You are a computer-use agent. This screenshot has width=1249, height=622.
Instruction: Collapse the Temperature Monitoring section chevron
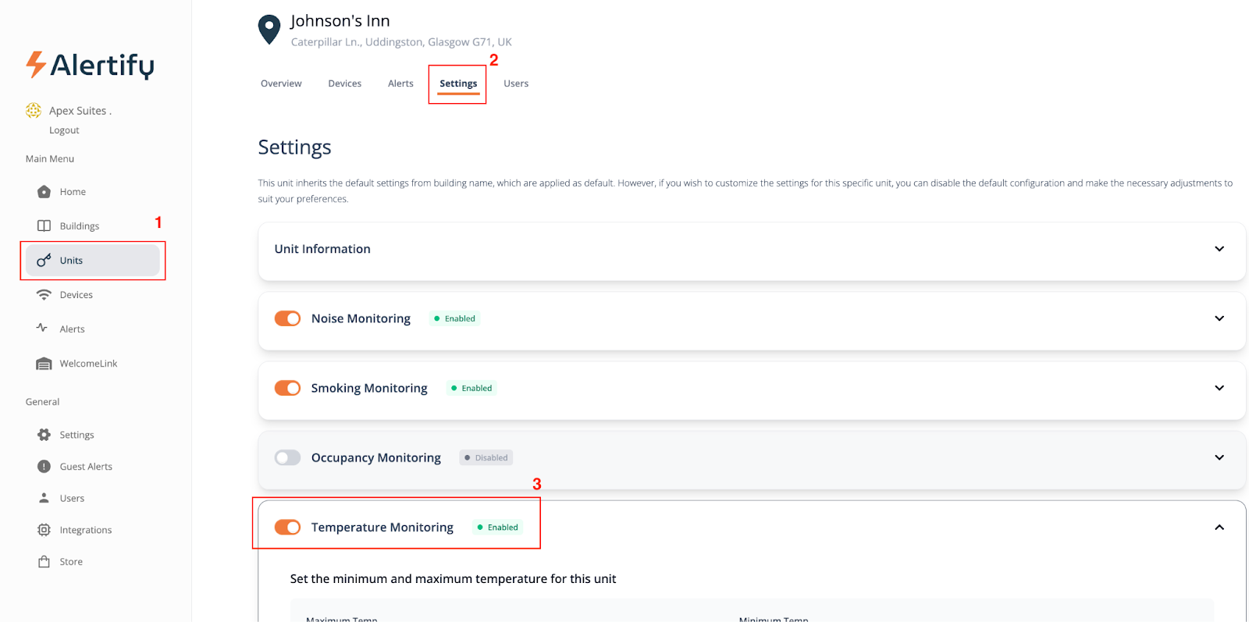pyautogui.click(x=1219, y=528)
